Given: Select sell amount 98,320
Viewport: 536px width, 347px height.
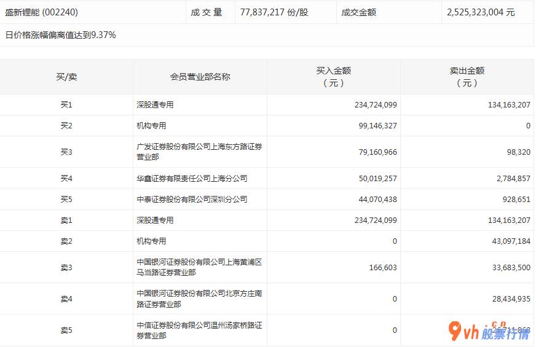Looking at the screenshot, I should tap(519, 152).
